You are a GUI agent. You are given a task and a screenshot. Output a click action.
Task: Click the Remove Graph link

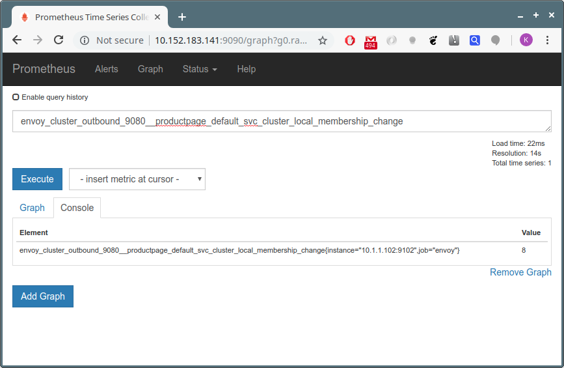pos(520,272)
